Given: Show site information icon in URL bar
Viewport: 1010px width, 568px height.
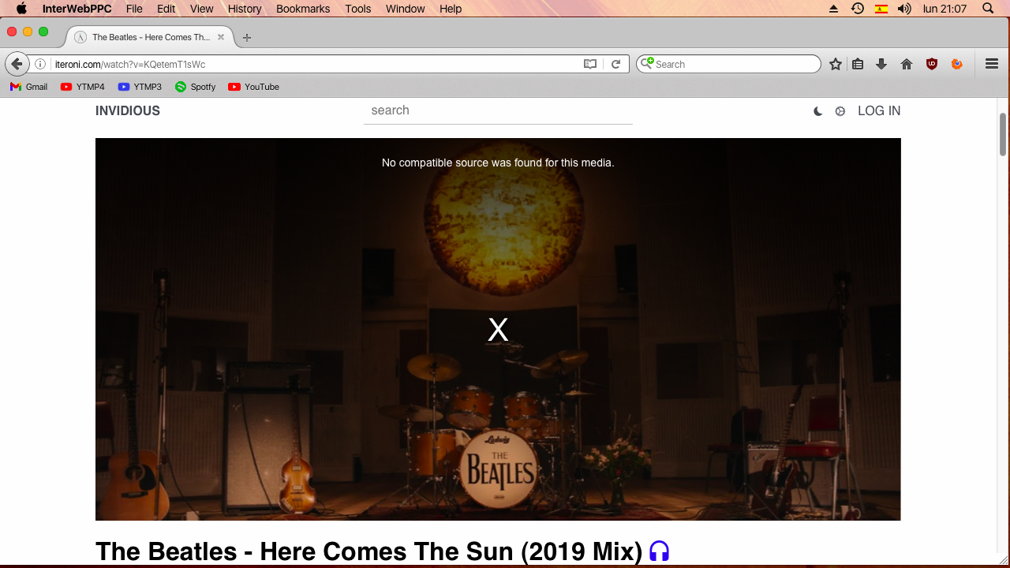Looking at the screenshot, I should (x=40, y=64).
